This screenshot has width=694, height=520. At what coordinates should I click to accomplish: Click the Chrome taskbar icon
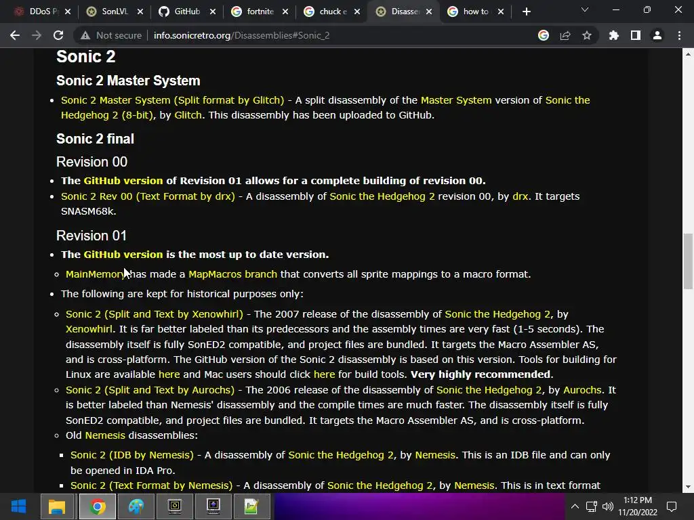point(98,506)
